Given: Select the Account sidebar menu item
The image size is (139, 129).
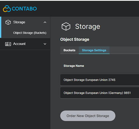Looking at the screenshot, I should coord(25,44).
